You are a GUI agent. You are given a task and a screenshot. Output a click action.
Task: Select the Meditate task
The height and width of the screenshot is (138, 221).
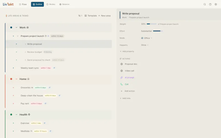tap(25, 131)
